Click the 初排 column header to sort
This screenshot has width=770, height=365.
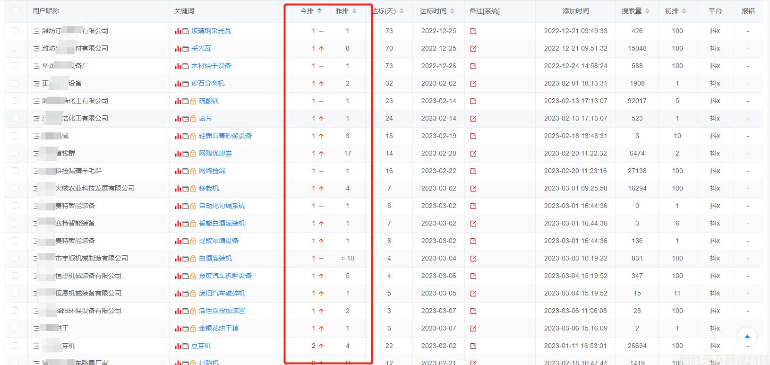[x=676, y=11]
